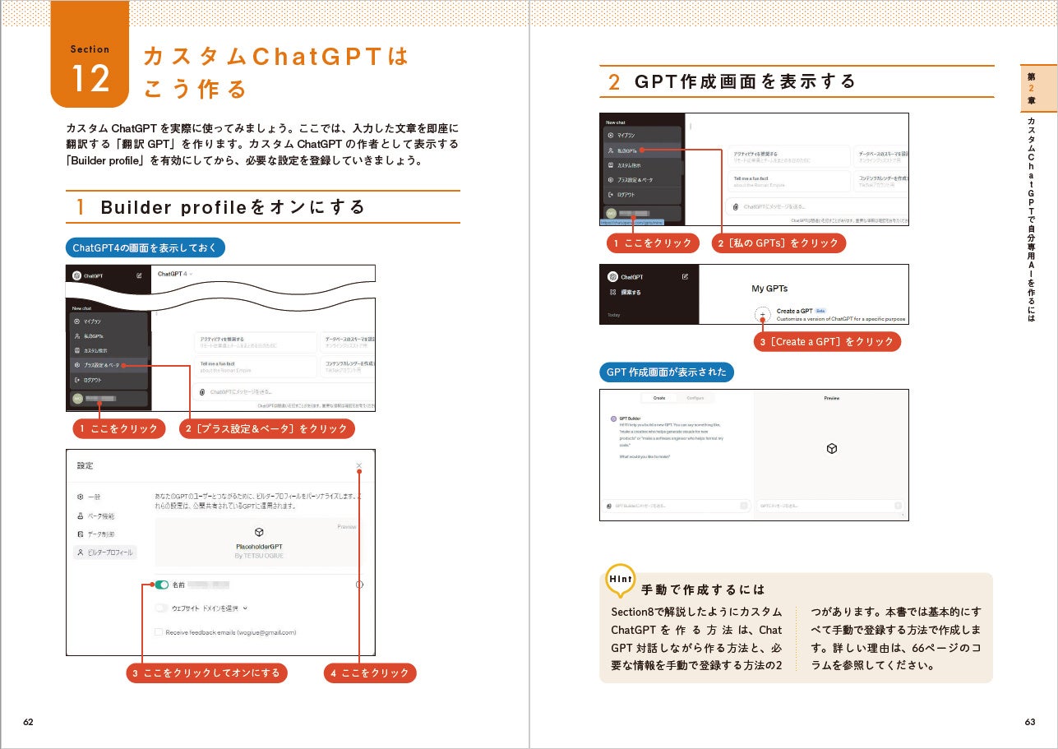
Task: Click the new chat compose pencil icon
Action: click(137, 275)
